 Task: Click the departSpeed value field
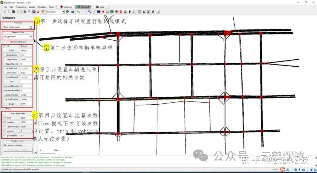(26, 64)
